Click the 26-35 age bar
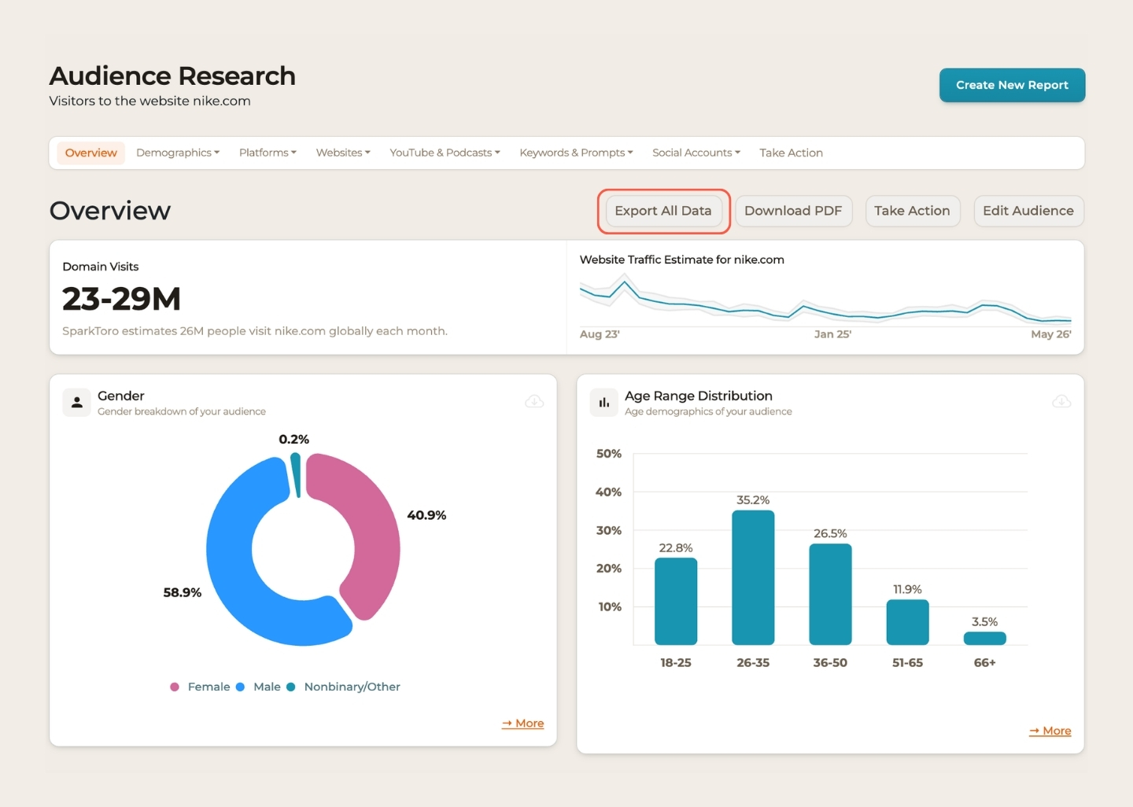Viewport: 1133px width, 807px height. 753,578
